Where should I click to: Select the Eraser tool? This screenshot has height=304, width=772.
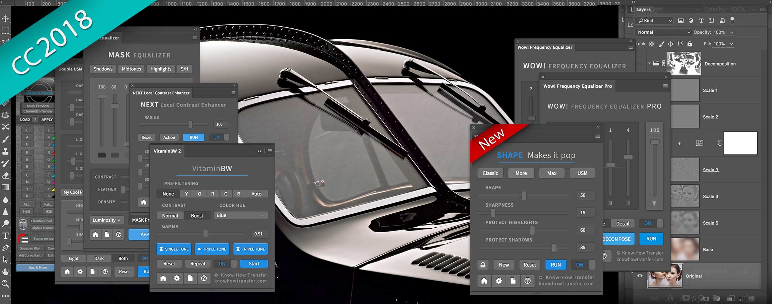click(x=5, y=175)
